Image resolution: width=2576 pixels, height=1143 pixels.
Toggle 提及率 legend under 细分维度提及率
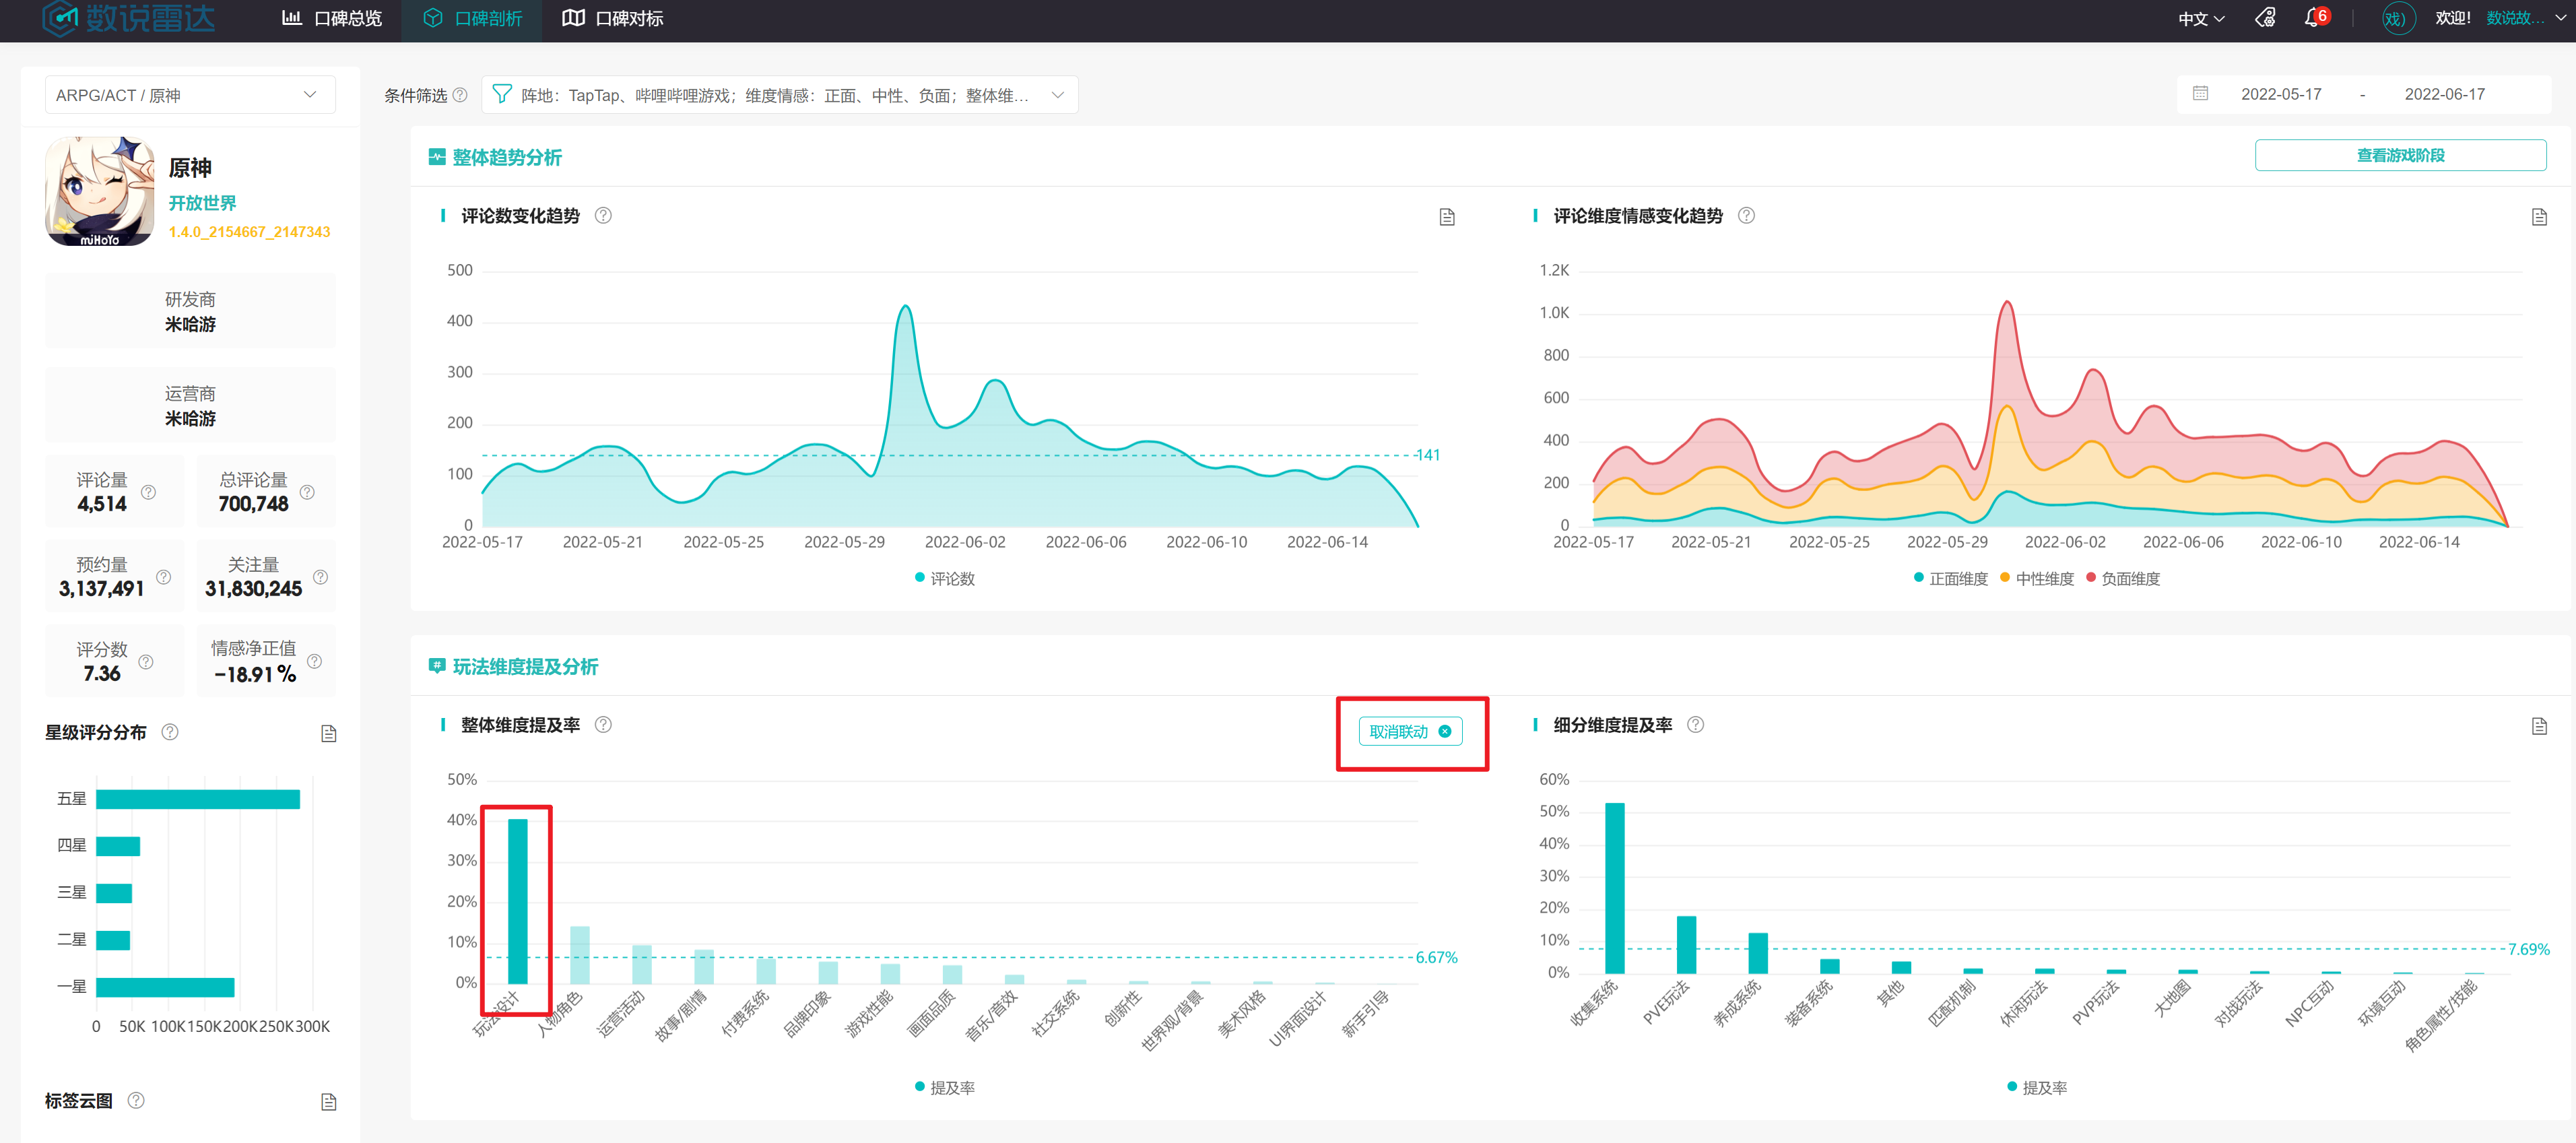pyautogui.click(x=2037, y=1087)
